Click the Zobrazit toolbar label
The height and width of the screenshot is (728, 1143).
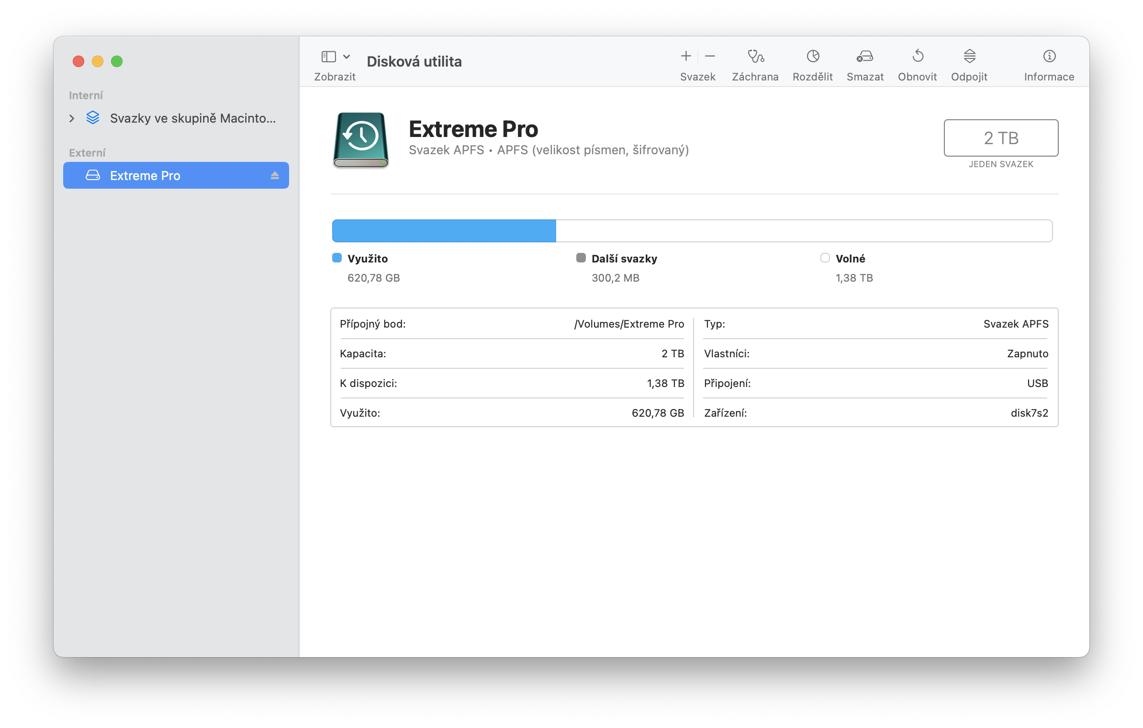335,77
